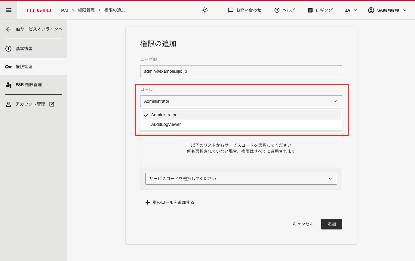Open the hamburger navigation menu

tap(9, 10)
